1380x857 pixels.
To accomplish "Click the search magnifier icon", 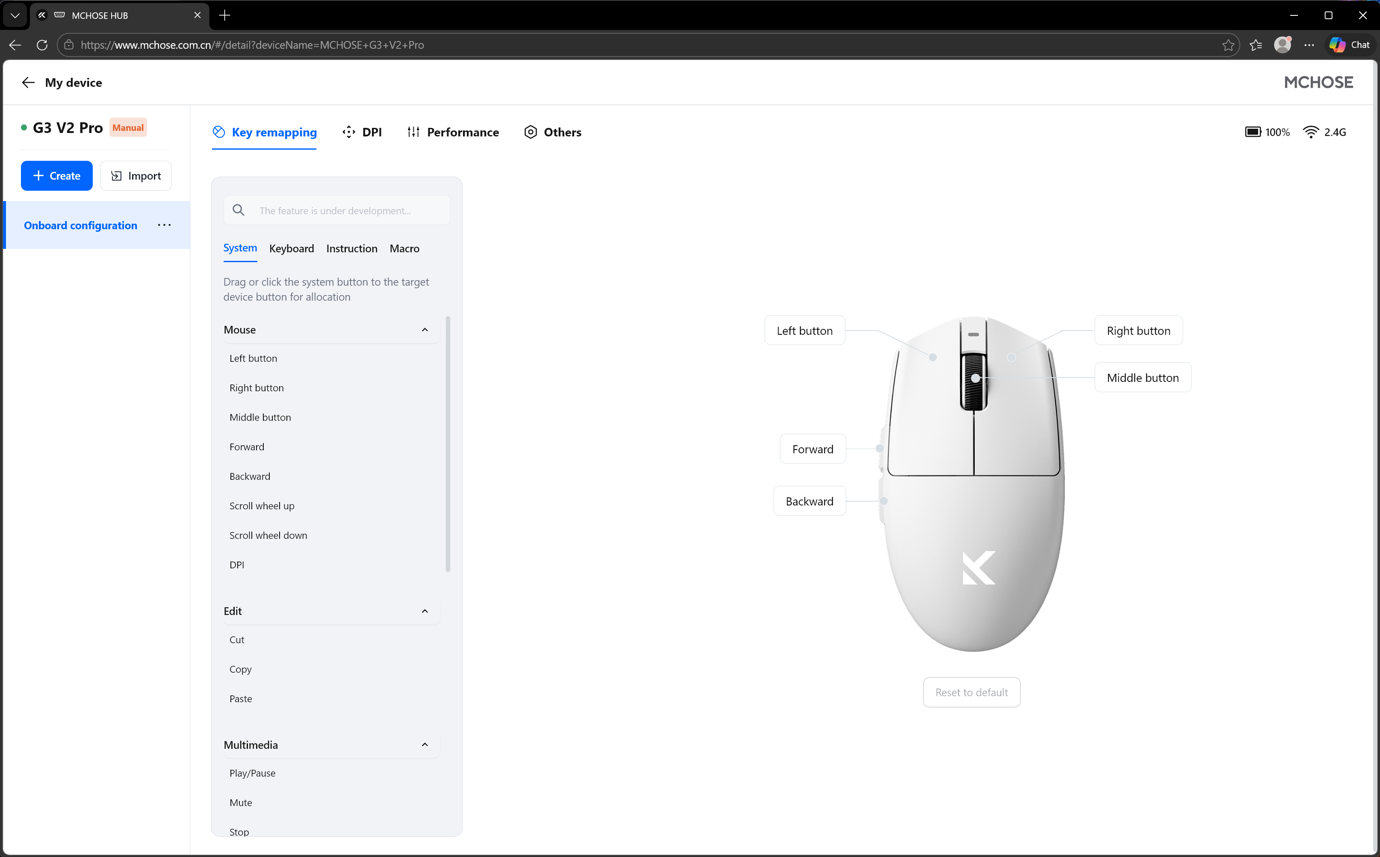I will (239, 210).
